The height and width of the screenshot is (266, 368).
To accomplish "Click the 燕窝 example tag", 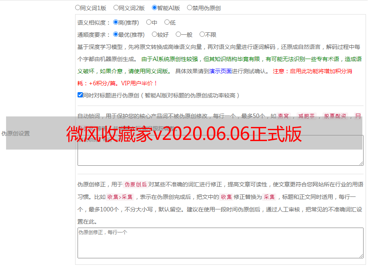I will tap(283, 116).
